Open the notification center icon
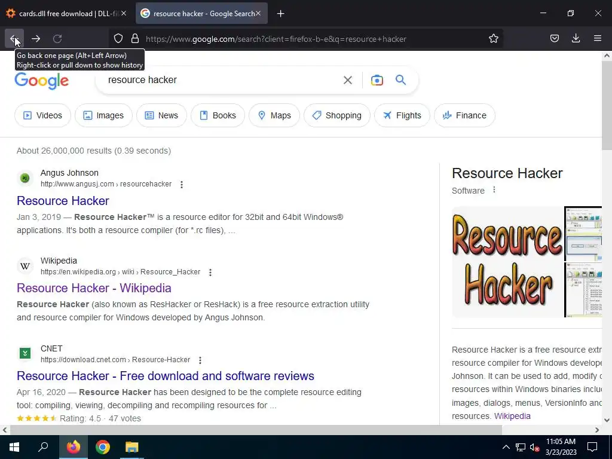Viewport: 612px width, 459px height. point(592,447)
